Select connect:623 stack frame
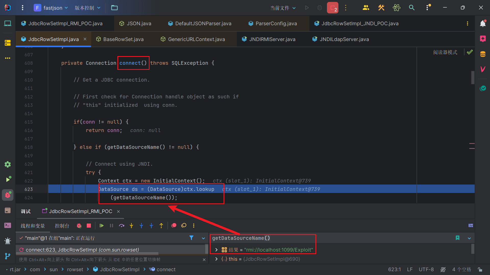490x275 pixels. coord(110,250)
